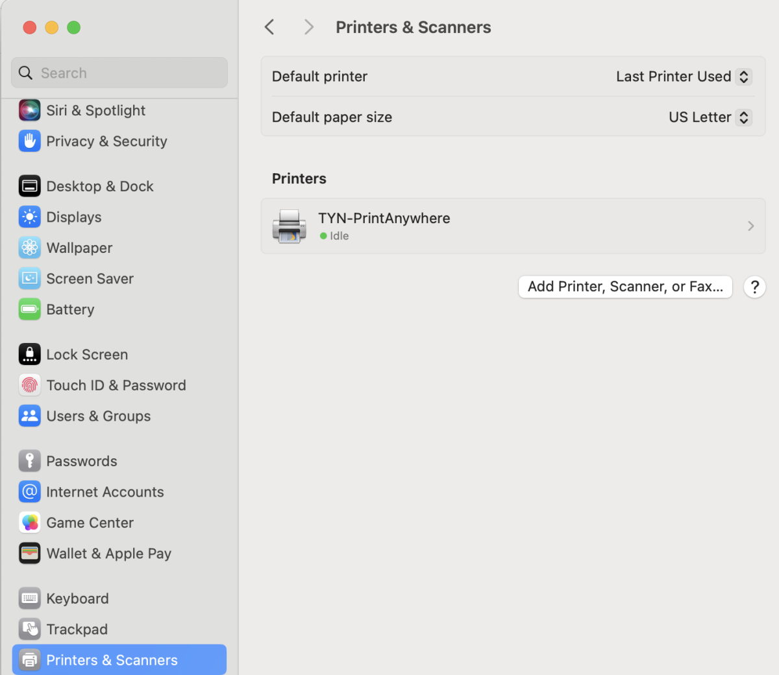
Task: Click the Displays sun icon
Action: [x=29, y=217]
